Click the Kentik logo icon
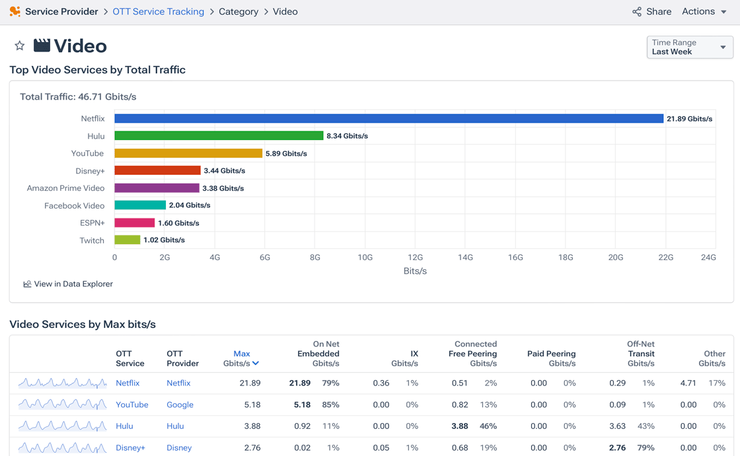The height and width of the screenshot is (456, 740). tap(15, 11)
